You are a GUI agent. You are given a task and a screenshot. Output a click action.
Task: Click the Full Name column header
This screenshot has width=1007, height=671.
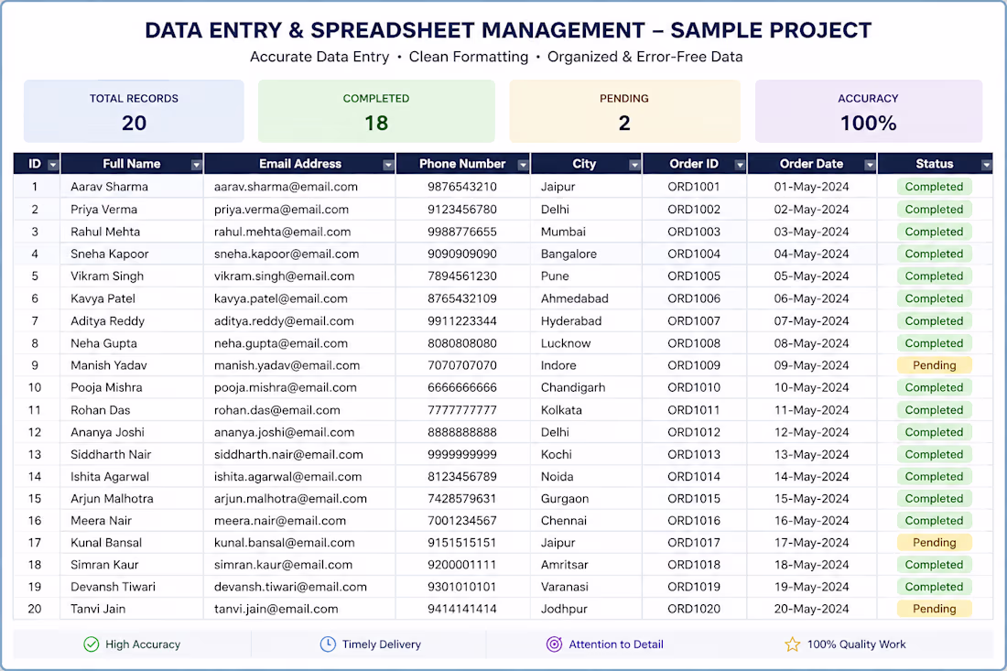point(132,164)
